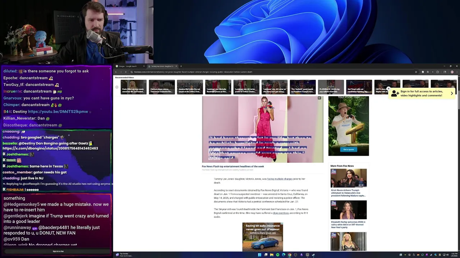
Task: Play the Jessica Biel recommended video
Action: 190,87
